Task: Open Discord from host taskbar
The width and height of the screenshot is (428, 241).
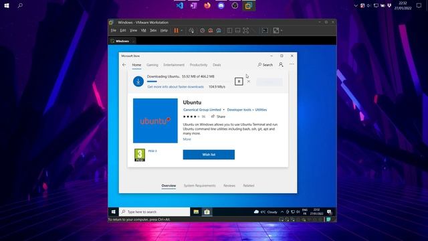Action: tap(221, 5)
